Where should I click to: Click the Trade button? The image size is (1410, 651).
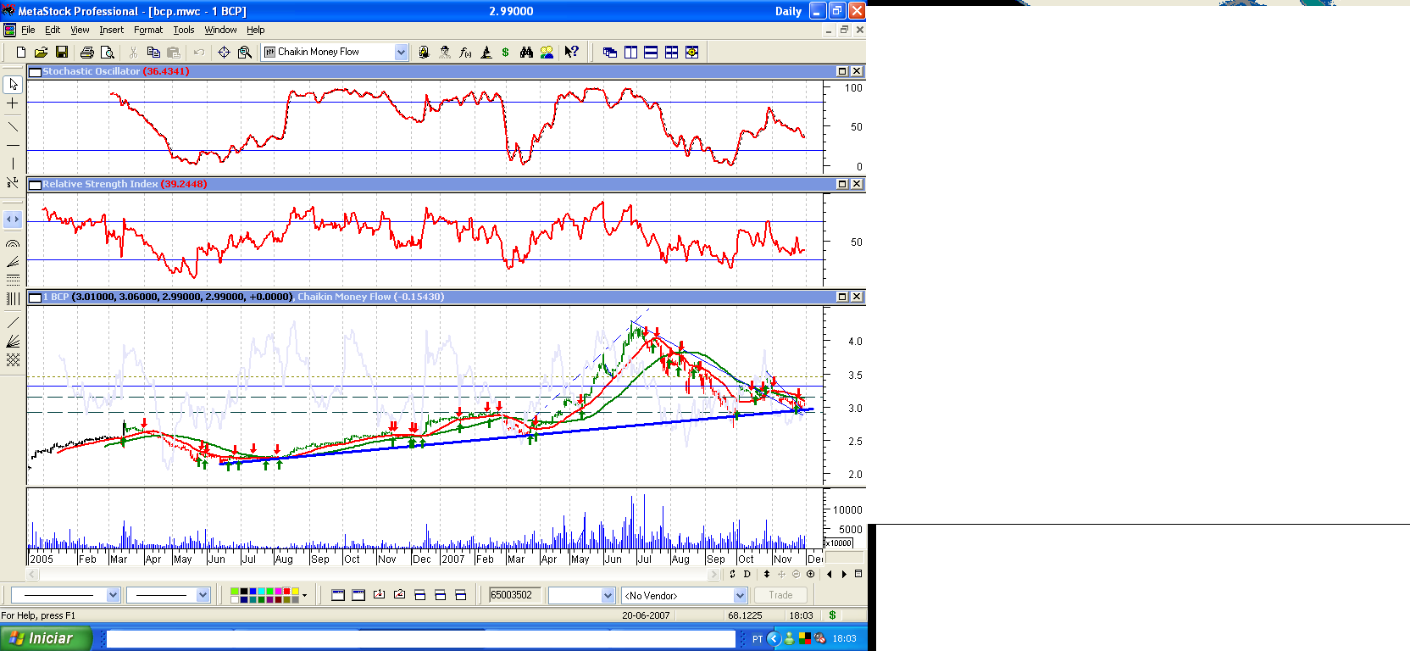coord(780,595)
